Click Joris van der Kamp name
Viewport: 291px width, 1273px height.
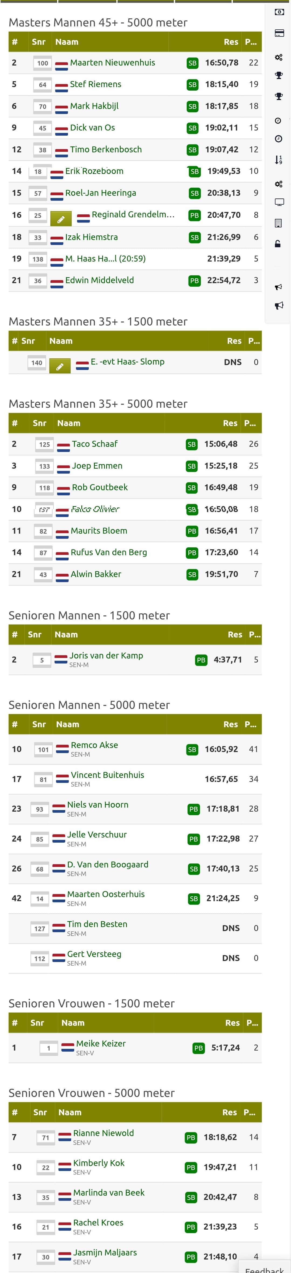106,655
